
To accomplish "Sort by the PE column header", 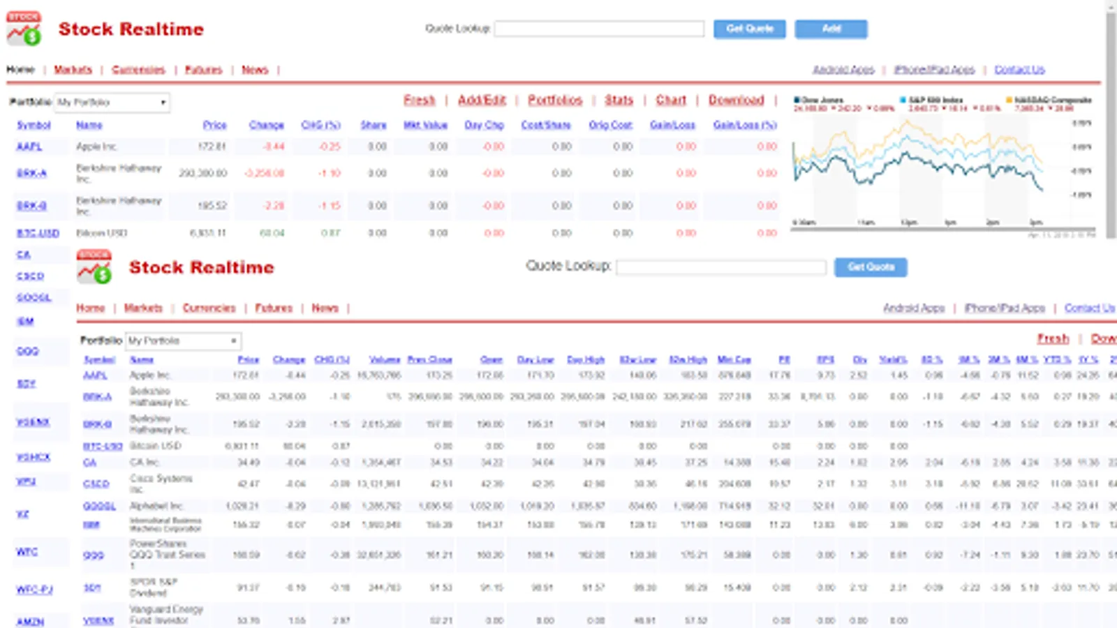I will pos(785,359).
